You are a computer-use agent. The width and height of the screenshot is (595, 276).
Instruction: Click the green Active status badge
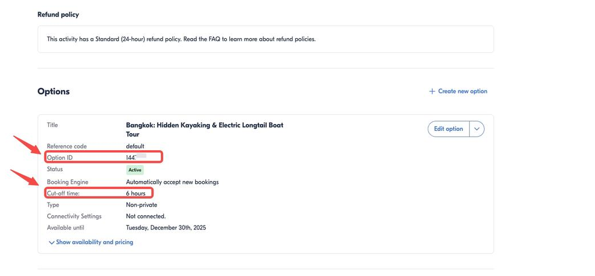tap(135, 170)
